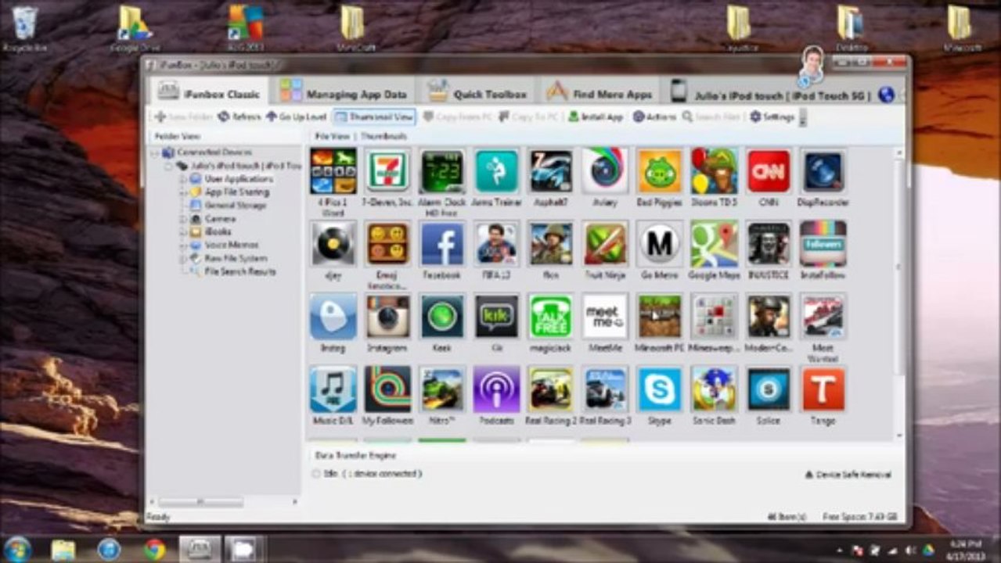Select the Minecraft PE app icon

(660, 317)
